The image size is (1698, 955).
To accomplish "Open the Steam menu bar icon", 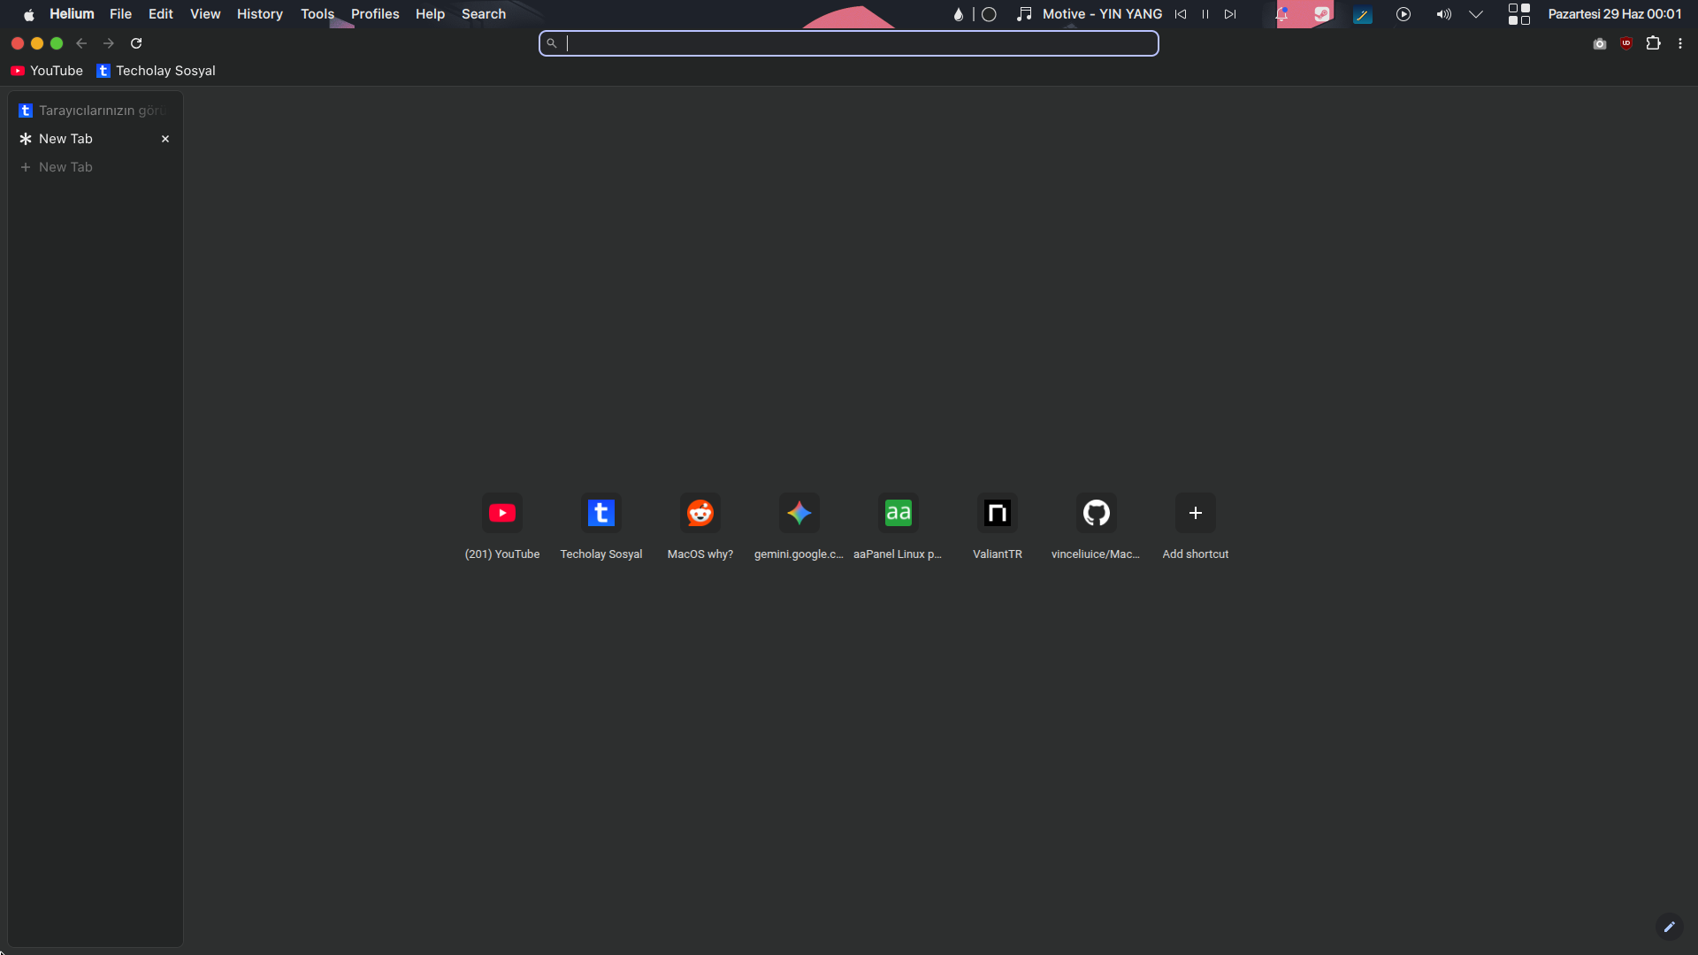I will 1322,14.
